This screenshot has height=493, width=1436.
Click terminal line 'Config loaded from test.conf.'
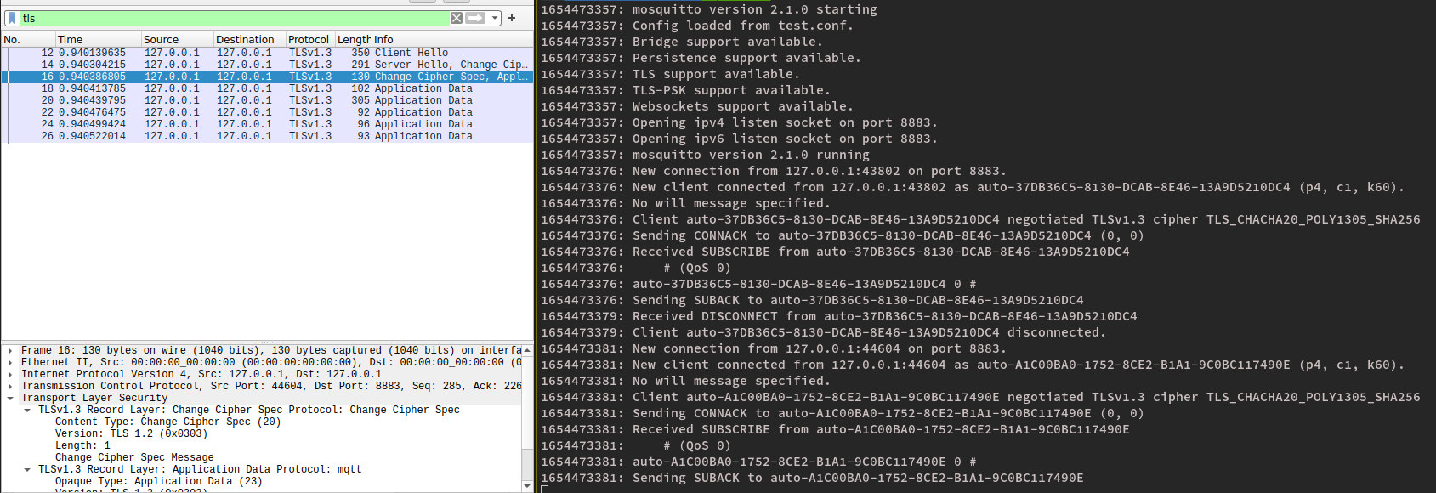697,25
